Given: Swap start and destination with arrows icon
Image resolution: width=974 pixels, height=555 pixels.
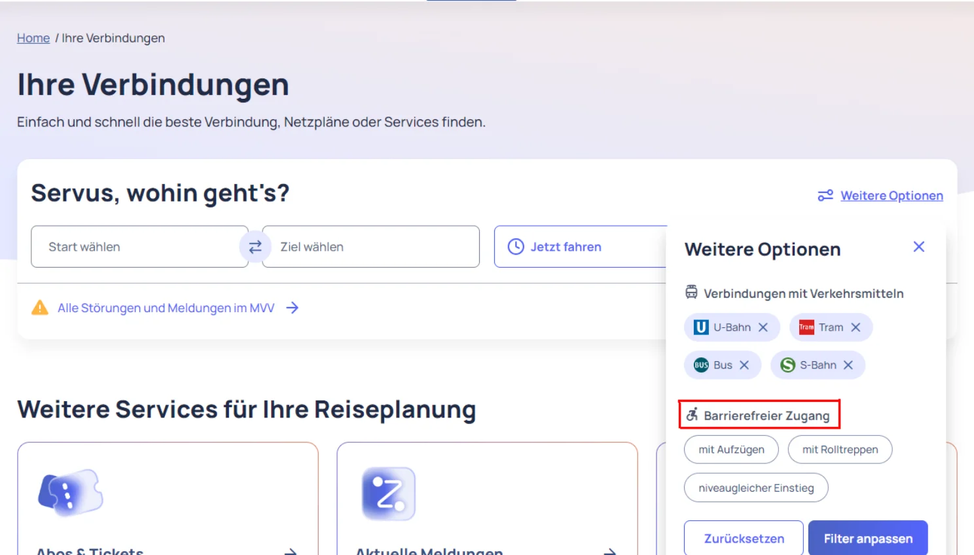Looking at the screenshot, I should [255, 247].
